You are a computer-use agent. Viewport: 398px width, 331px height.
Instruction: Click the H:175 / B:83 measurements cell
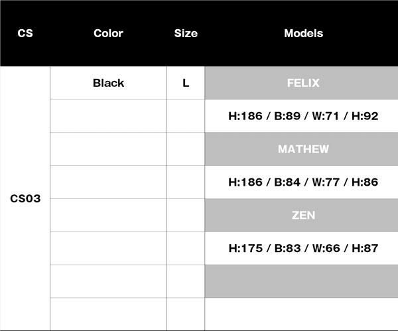tap(303, 248)
